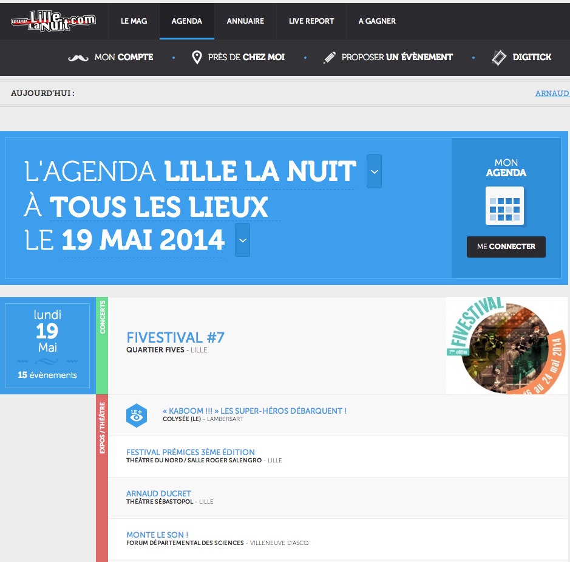Click the AUJOURD'HUI label
This screenshot has width=570, height=562.
point(42,93)
